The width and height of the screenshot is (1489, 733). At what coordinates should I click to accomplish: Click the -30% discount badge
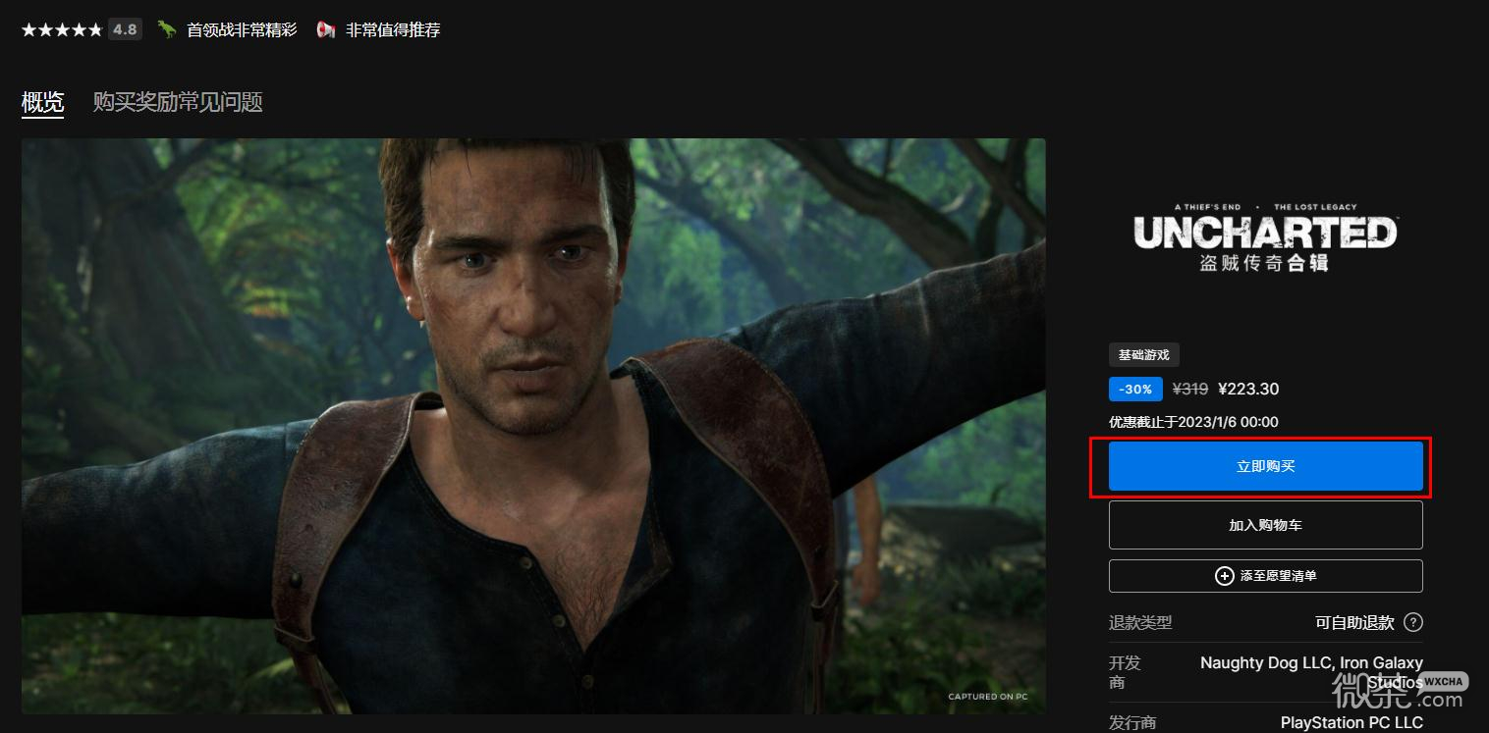pos(1135,389)
